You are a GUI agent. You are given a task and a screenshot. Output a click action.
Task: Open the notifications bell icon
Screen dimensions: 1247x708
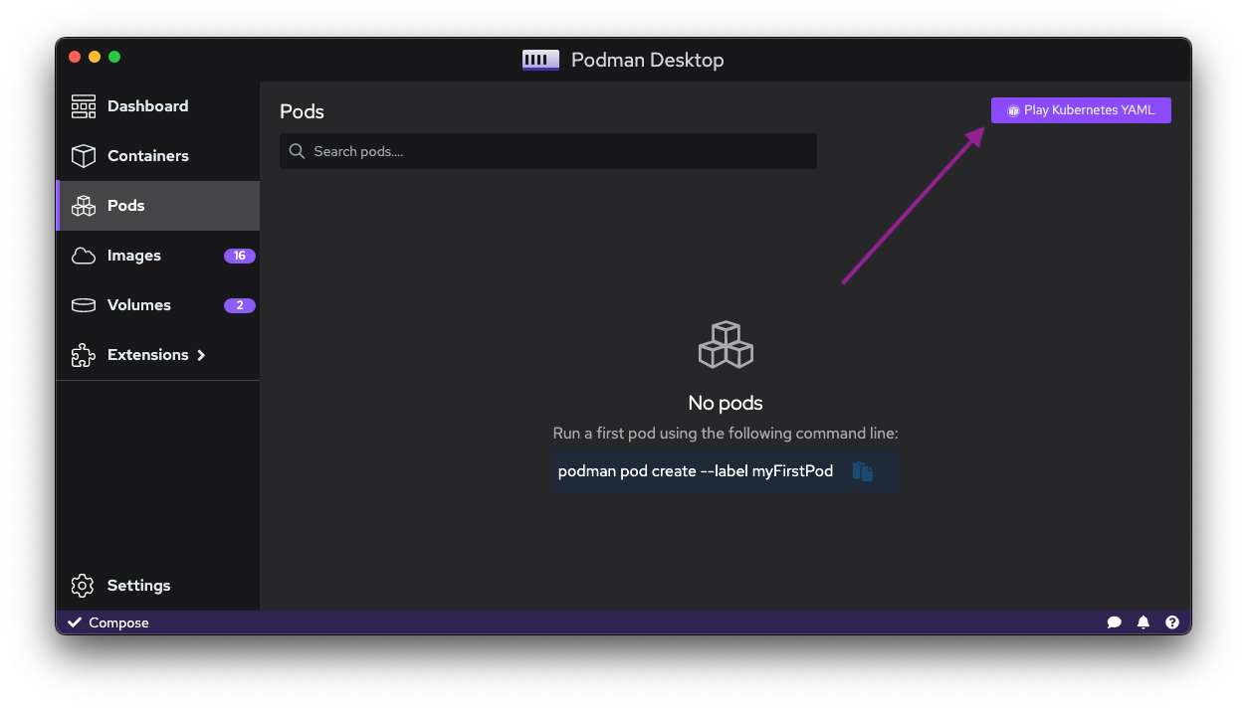1143,621
